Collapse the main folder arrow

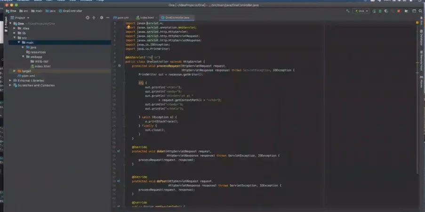[19, 42]
